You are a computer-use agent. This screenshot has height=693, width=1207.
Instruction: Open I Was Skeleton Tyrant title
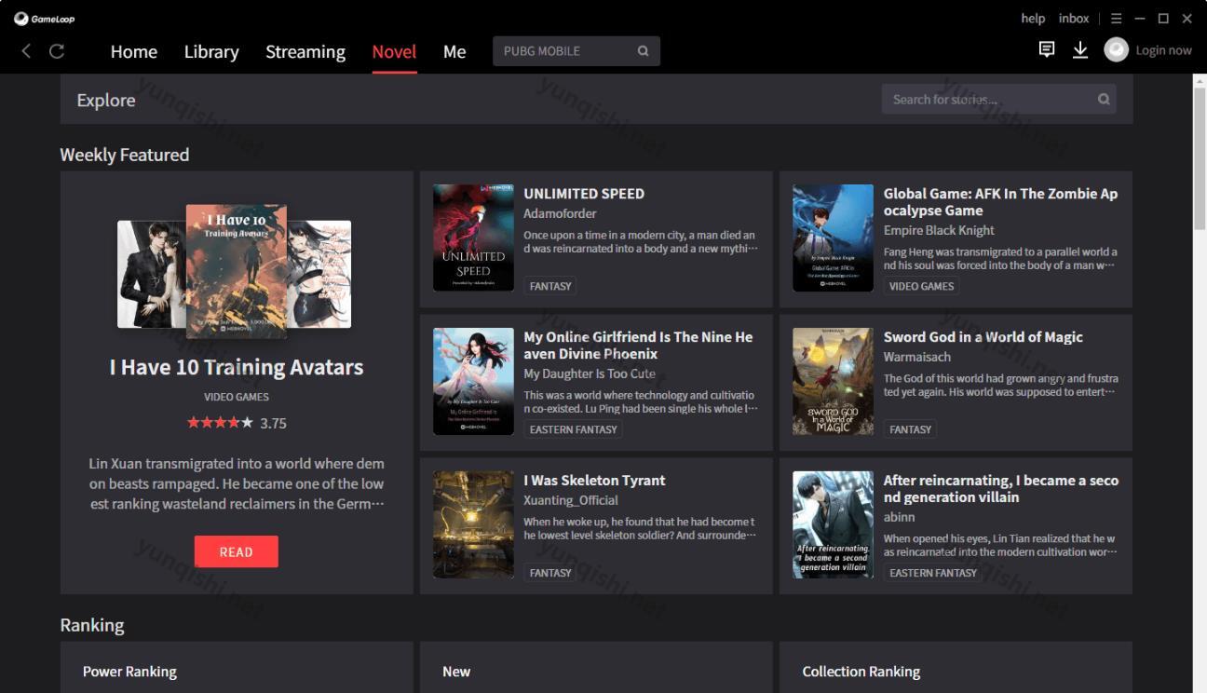tap(594, 481)
